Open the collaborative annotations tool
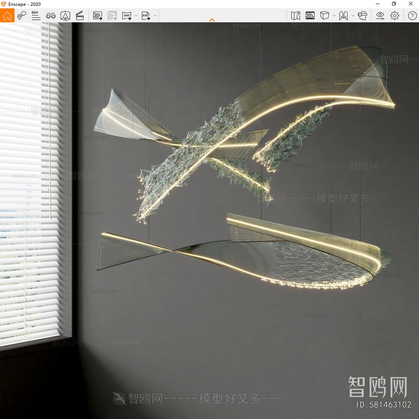419x419 pixels. [22, 16]
